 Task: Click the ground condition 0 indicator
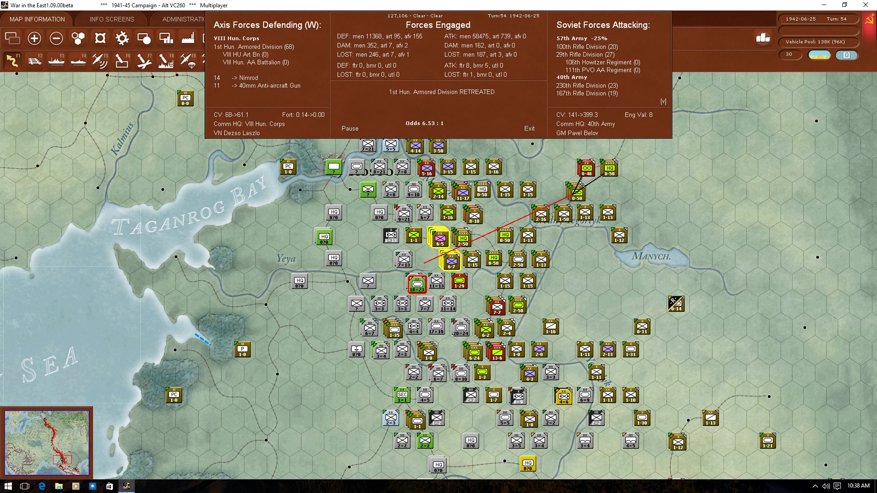(x=846, y=55)
